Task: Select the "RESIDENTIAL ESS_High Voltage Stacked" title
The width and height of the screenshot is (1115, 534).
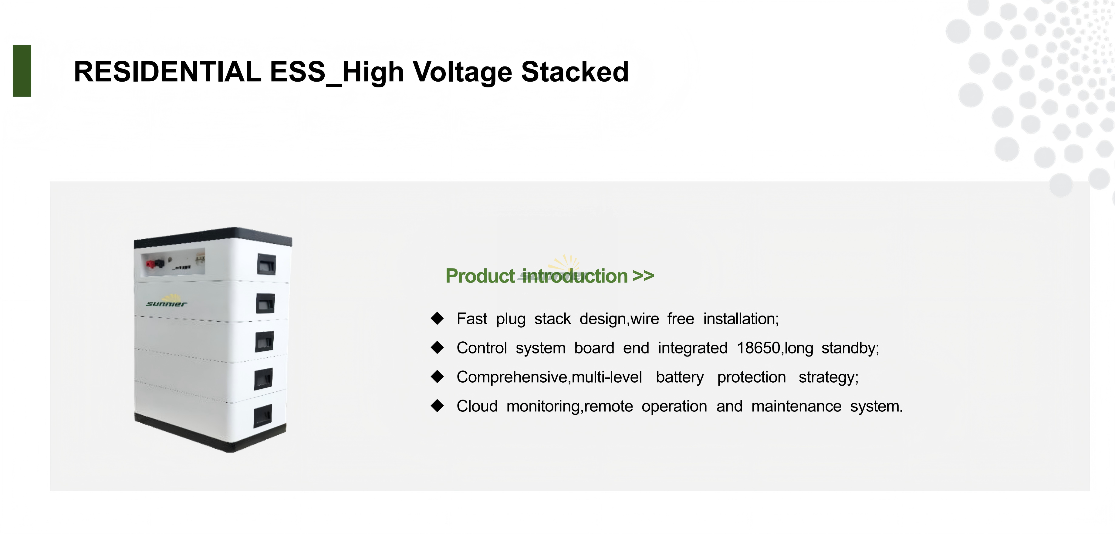Action: (x=351, y=72)
